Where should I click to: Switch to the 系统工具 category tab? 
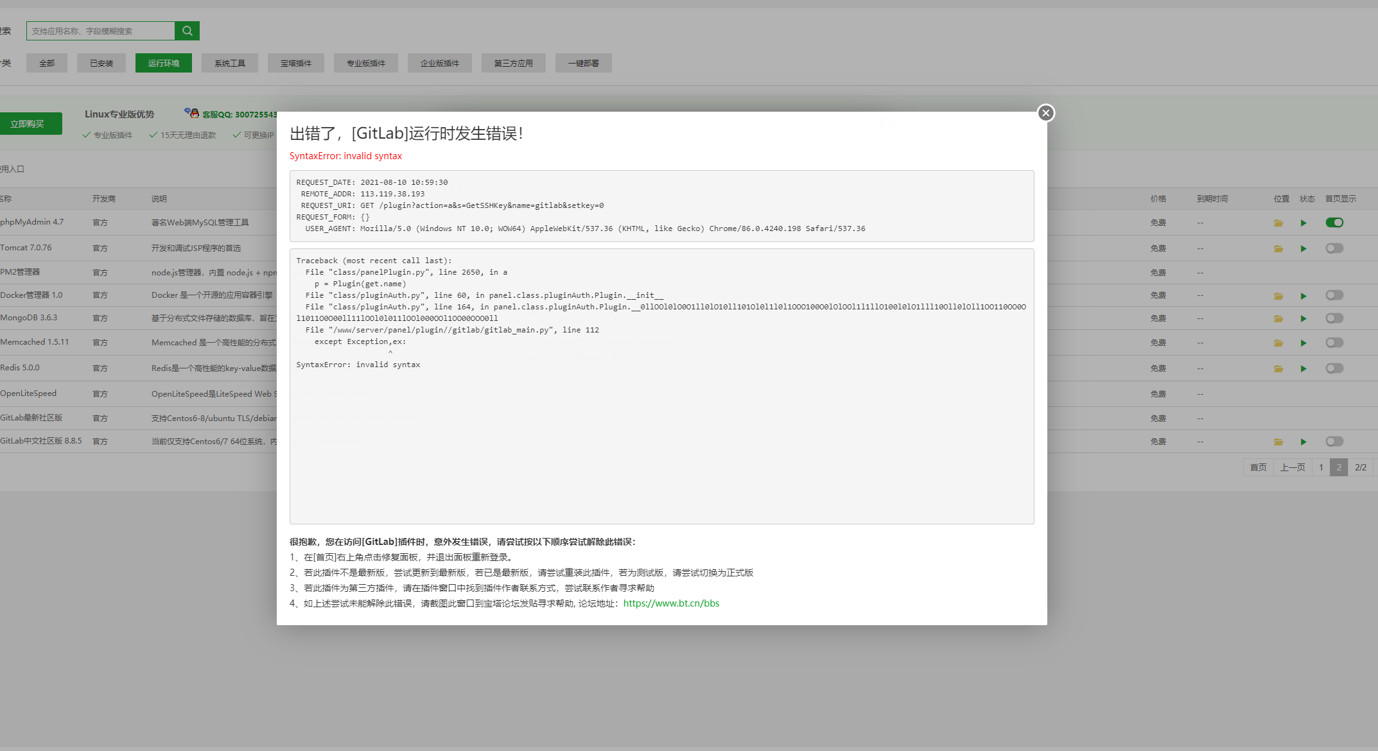click(230, 63)
